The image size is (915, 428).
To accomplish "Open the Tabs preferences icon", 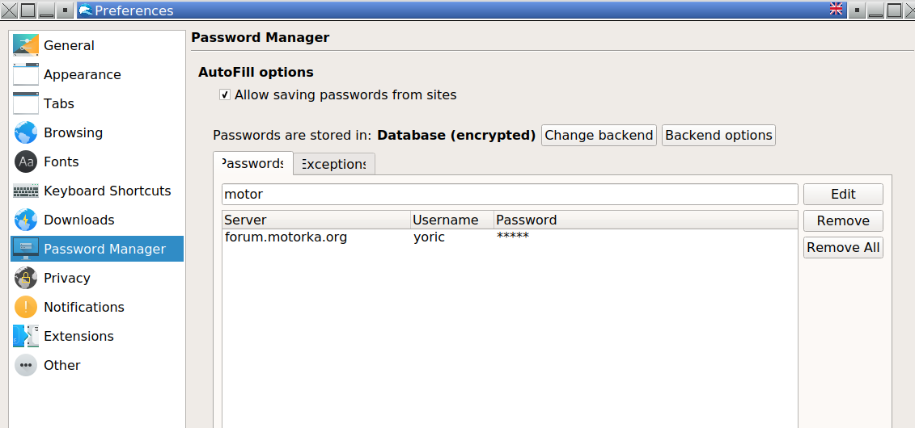I will [x=26, y=103].
